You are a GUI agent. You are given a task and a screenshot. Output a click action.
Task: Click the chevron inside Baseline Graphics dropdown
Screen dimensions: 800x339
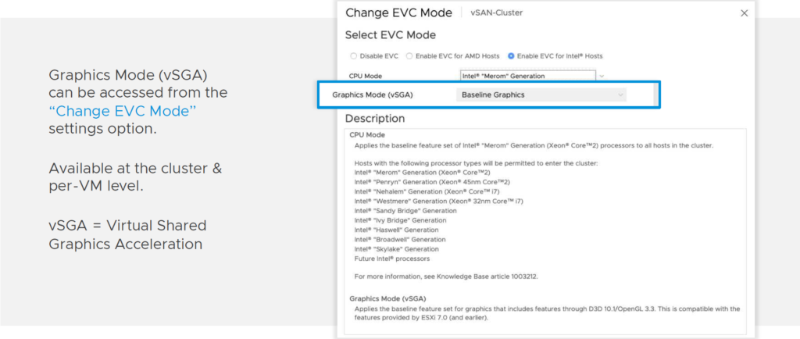tap(620, 95)
